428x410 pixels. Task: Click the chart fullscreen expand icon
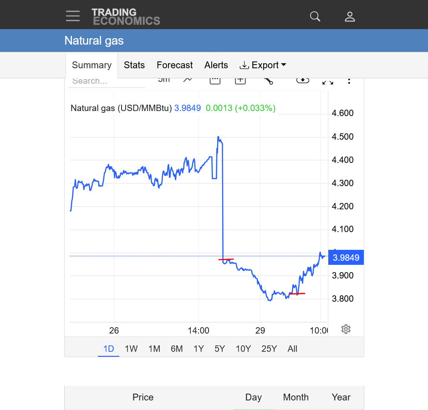327,81
